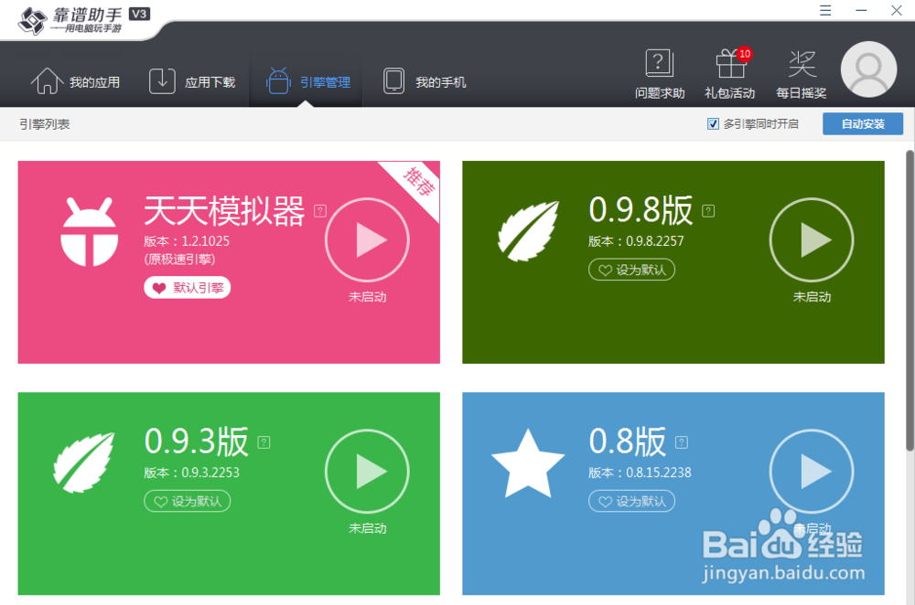Open the hamburger menu in title bar
Image resolution: width=915 pixels, height=605 pixels.
click(x=825, y=10)
